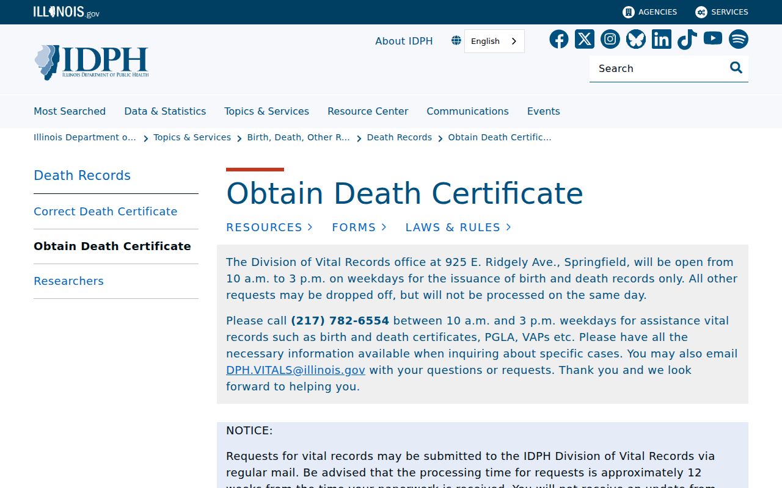Viewport: 782px width, 488px height.
Task: Click the Illinois.gov logo
Action: click(x=66, y=12)
